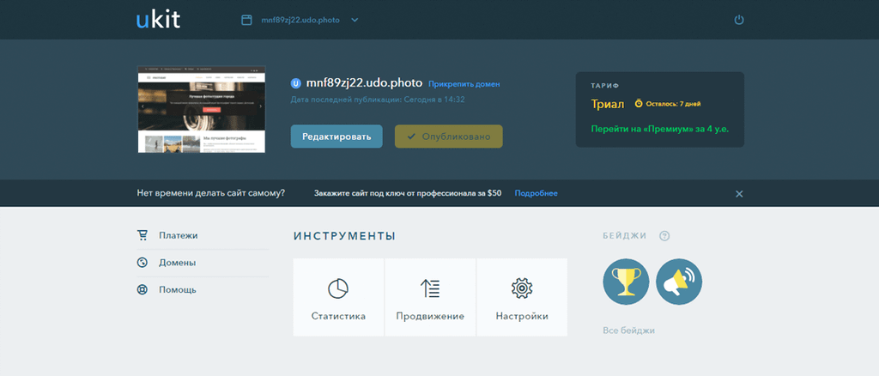Click the Перейти на «Премиум» за 4 у.е. link
This screenshot has width=879, height=376.
click(660, 128)
